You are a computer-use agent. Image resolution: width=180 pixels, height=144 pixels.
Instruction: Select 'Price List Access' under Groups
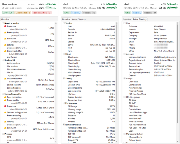pos(136,91)
